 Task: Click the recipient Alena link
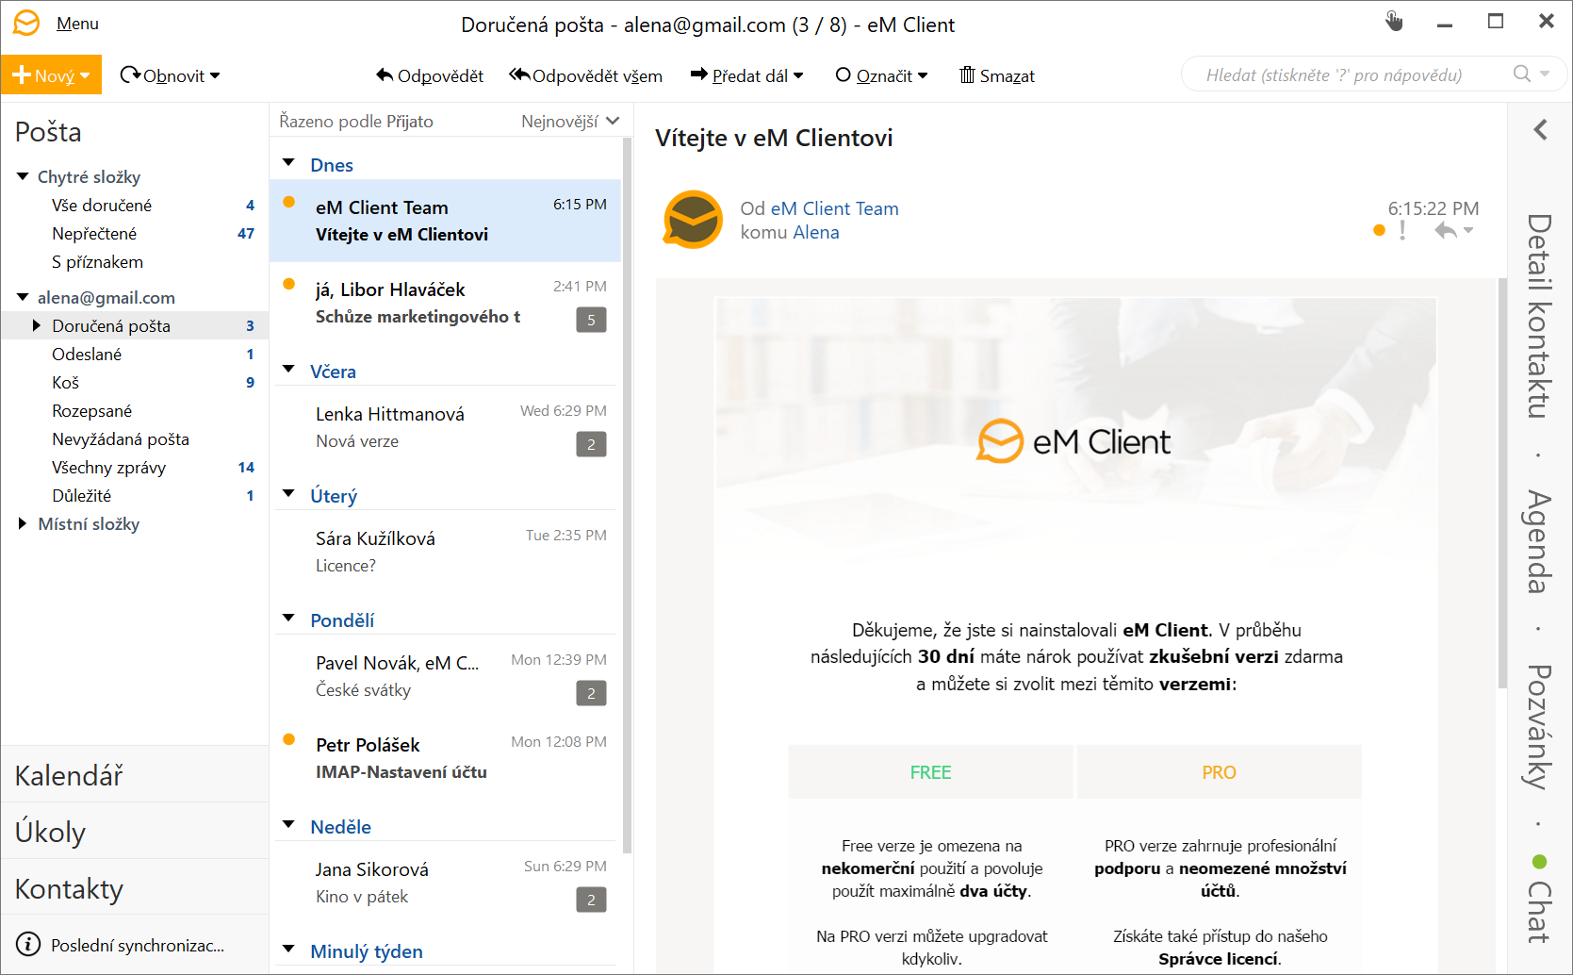click(816, 232)
